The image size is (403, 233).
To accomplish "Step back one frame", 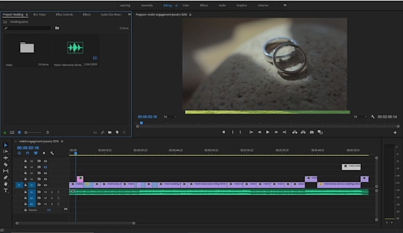I will 260,132.
